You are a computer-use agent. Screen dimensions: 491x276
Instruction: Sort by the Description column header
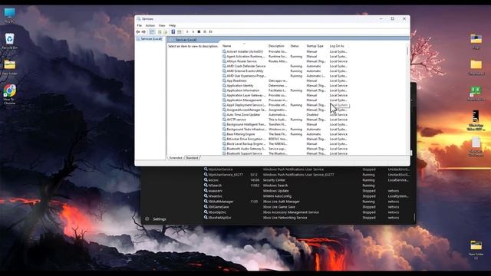coord(278,46)
